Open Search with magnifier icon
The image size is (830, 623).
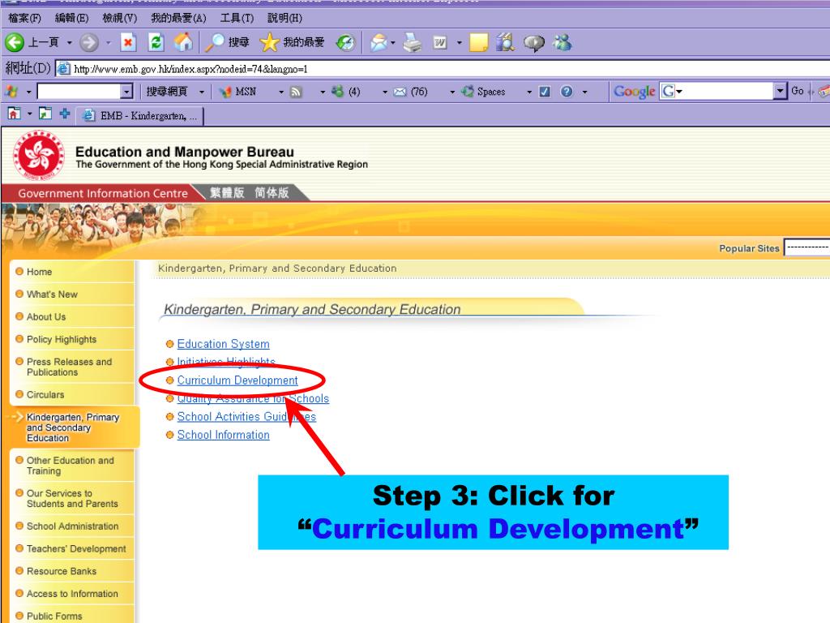pos(215,42)
